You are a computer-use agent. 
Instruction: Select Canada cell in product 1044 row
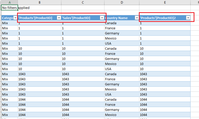(x=122, y=99)
